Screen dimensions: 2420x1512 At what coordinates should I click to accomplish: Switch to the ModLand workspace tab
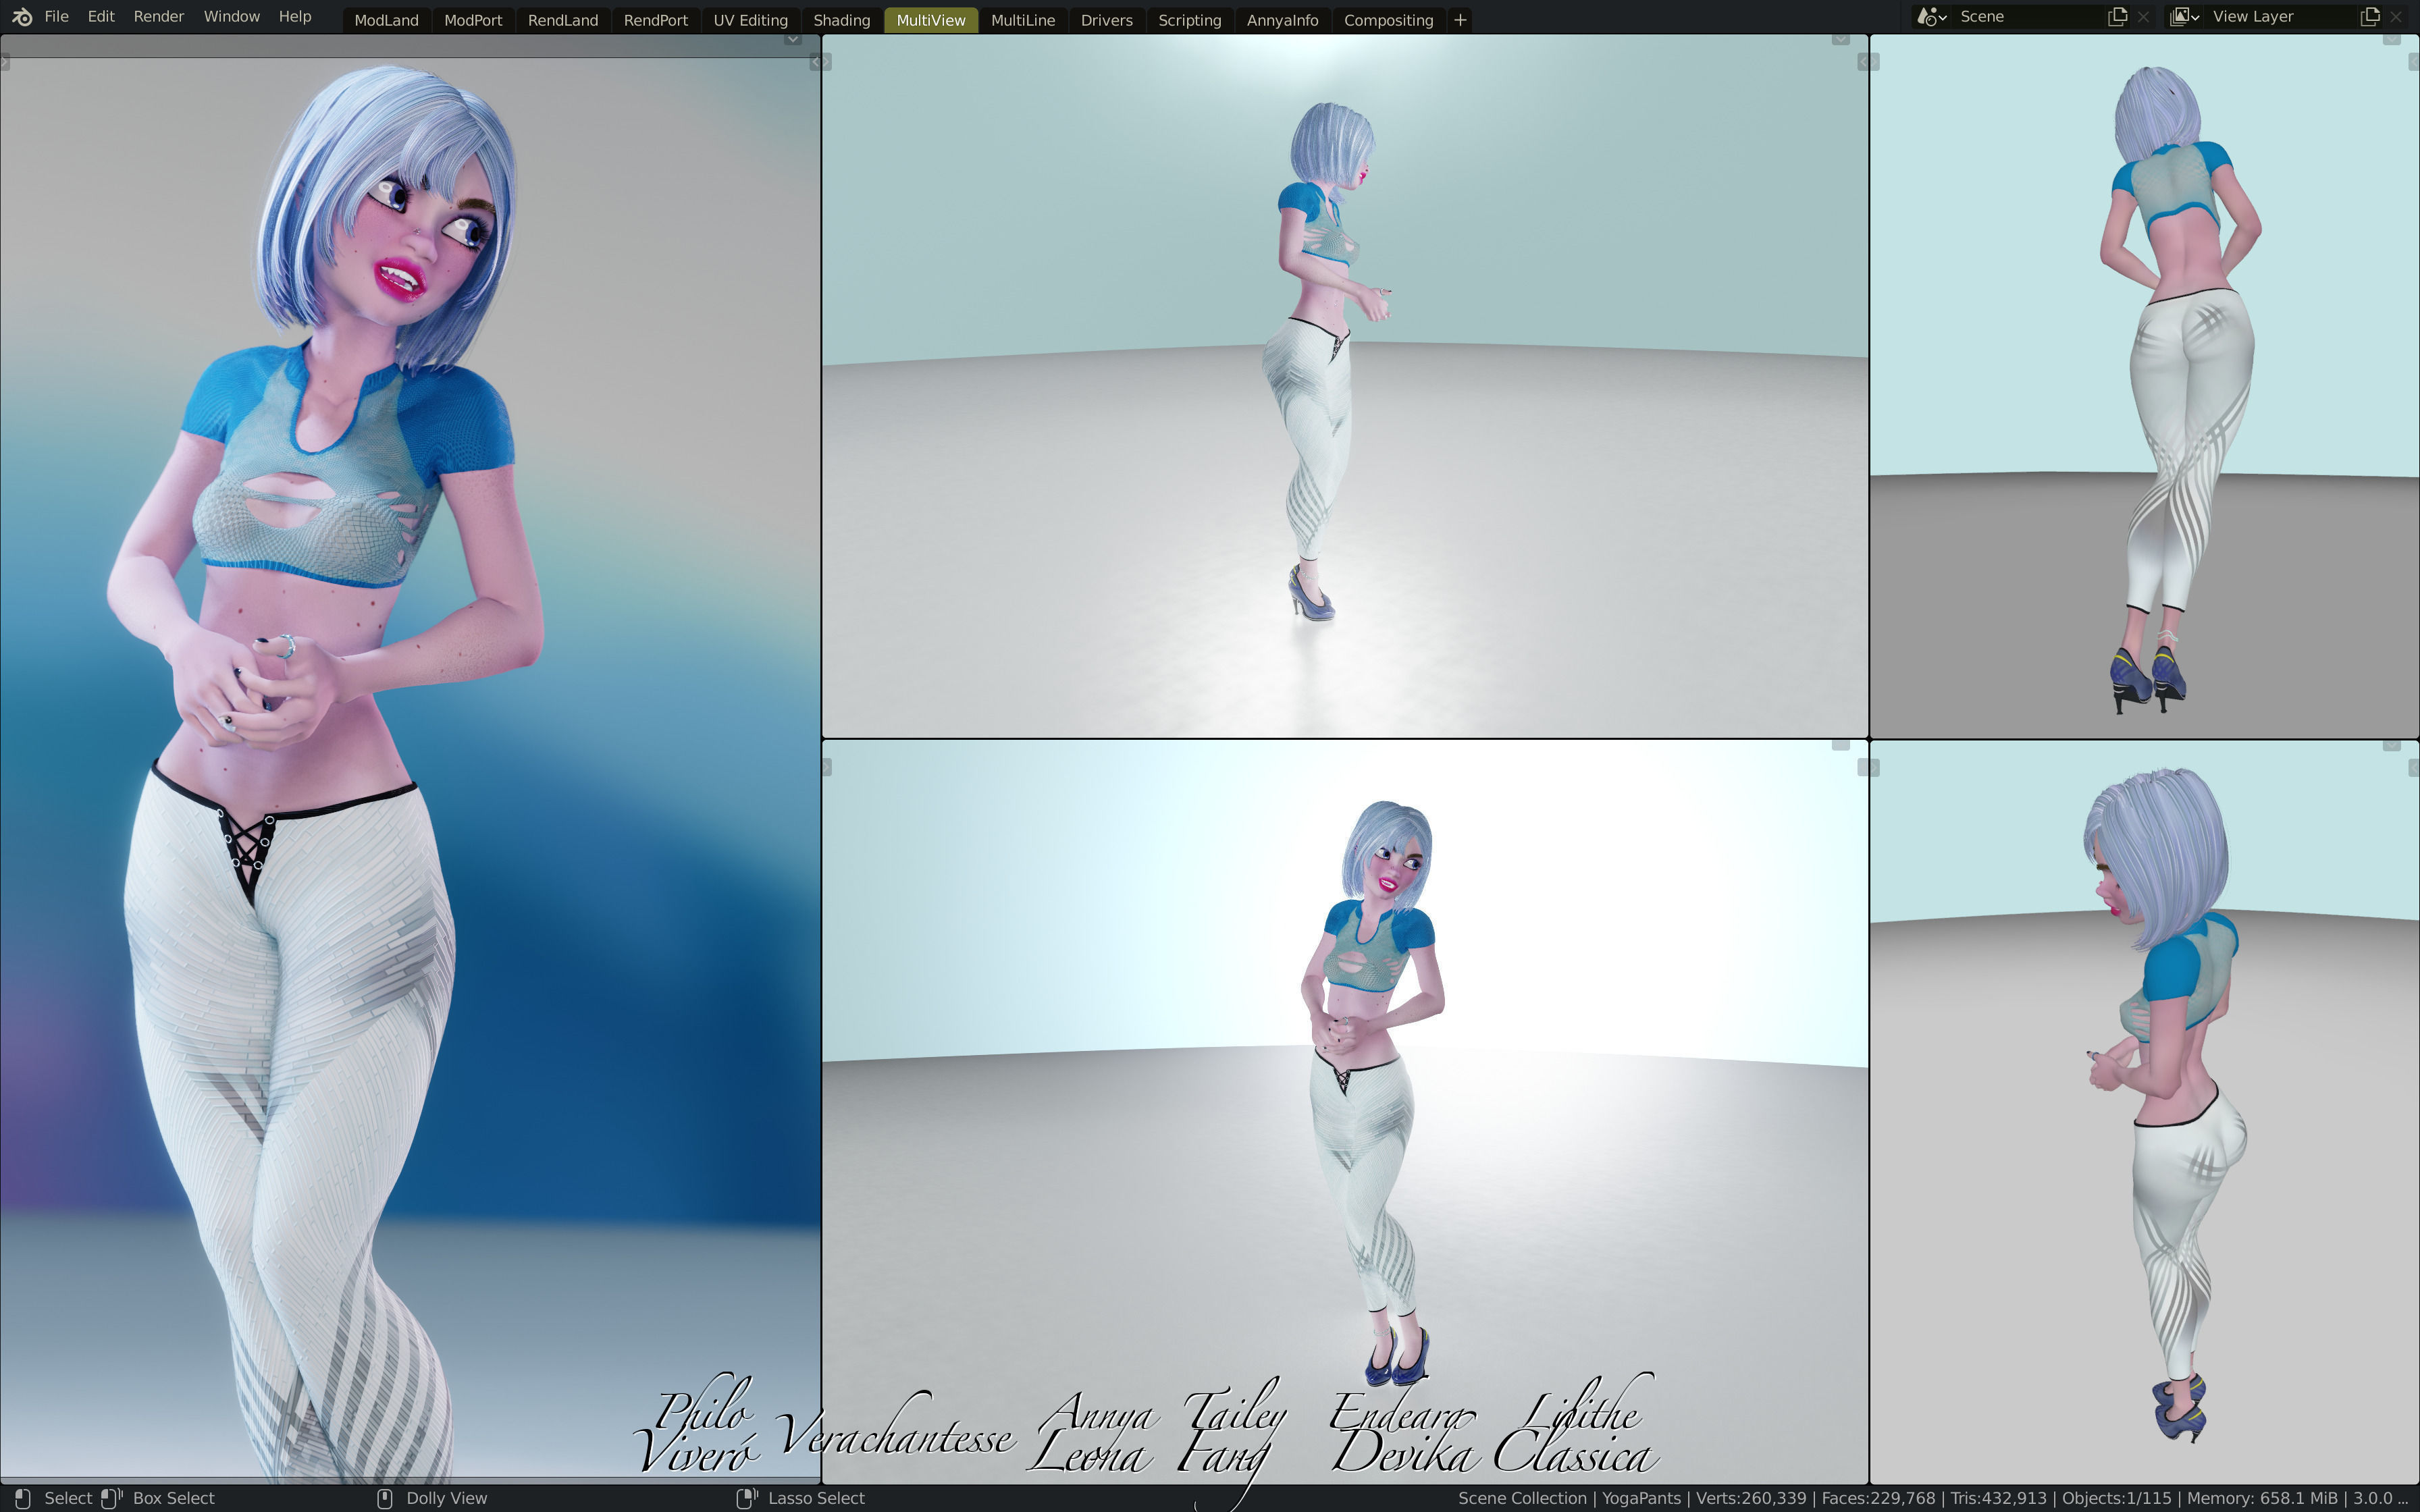(386, 20)
